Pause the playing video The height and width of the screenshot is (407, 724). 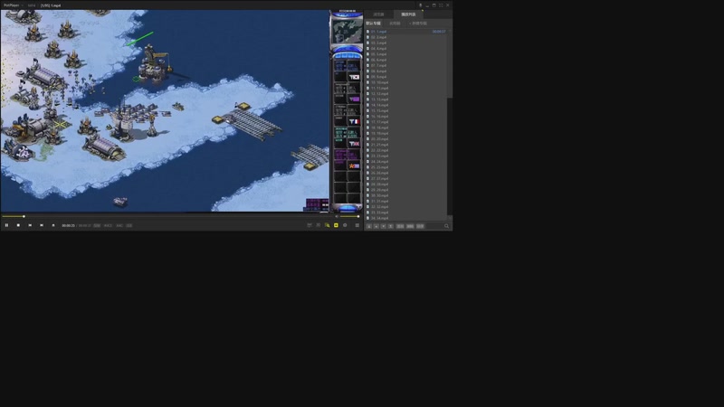6,225
